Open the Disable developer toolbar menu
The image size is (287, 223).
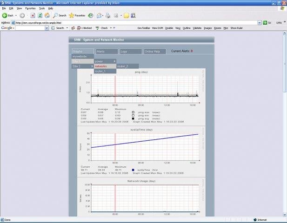(x=169, y=28)
